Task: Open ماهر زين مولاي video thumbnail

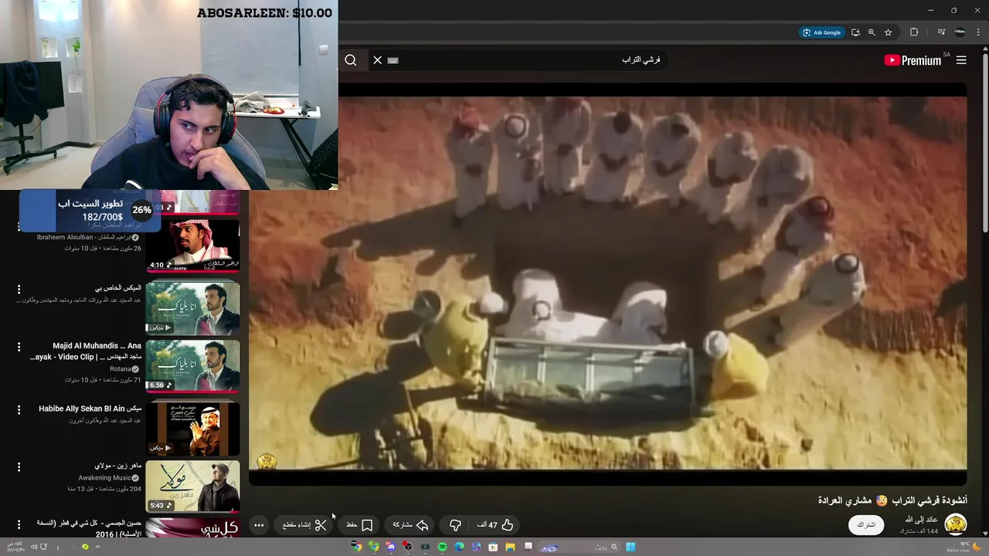Action: [193, 486]
